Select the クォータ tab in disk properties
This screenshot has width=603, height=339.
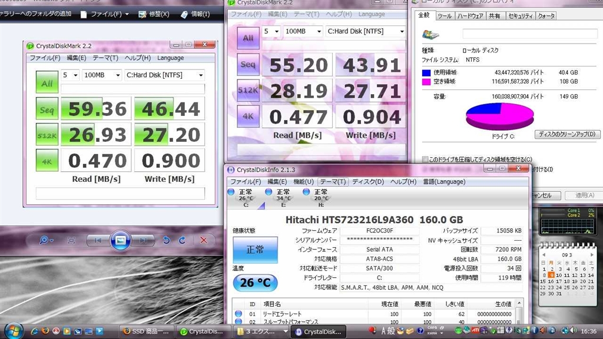[x=546, y=16]
